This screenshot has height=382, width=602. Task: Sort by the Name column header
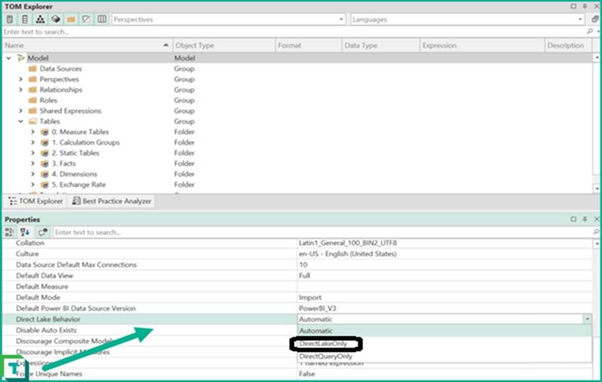tap(88, 45)
